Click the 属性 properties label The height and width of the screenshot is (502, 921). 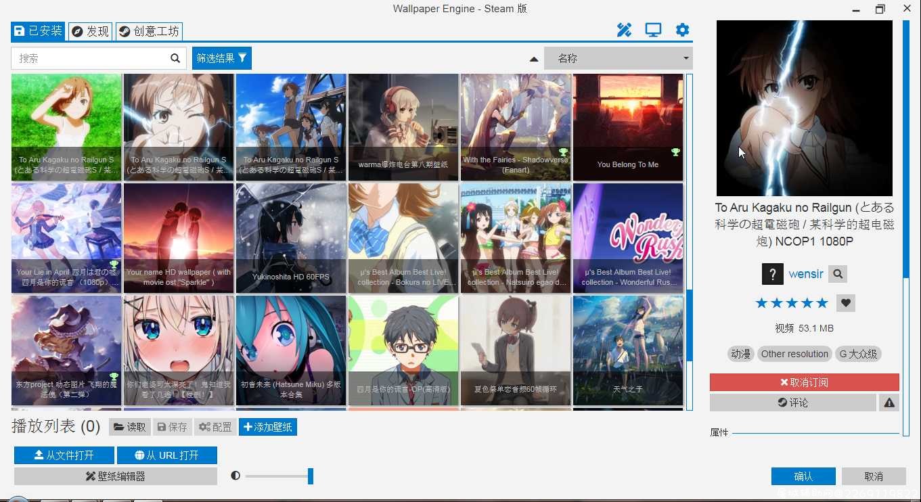(719, 432)
